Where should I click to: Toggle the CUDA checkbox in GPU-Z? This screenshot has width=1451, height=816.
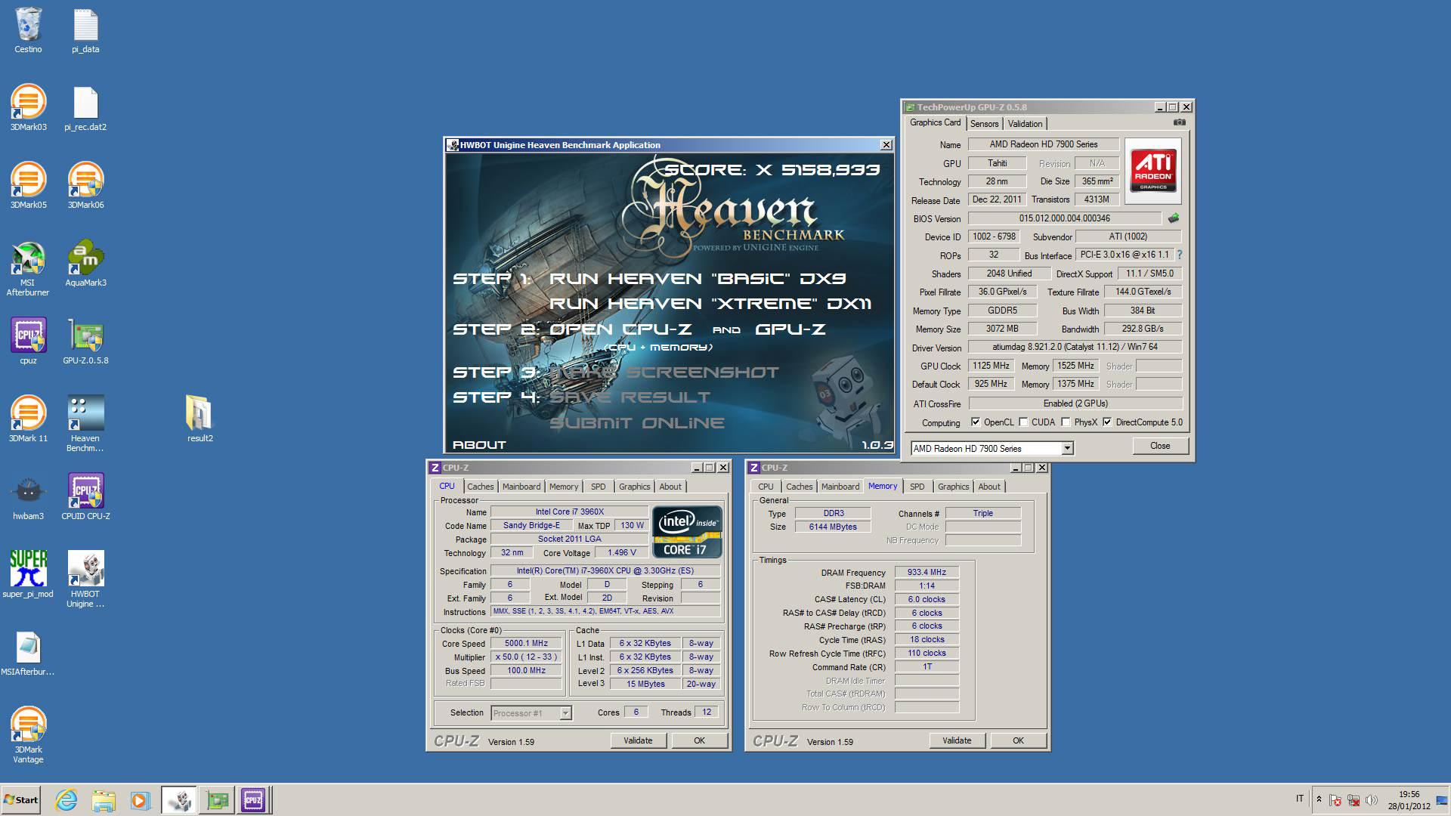coord(1023,422)
